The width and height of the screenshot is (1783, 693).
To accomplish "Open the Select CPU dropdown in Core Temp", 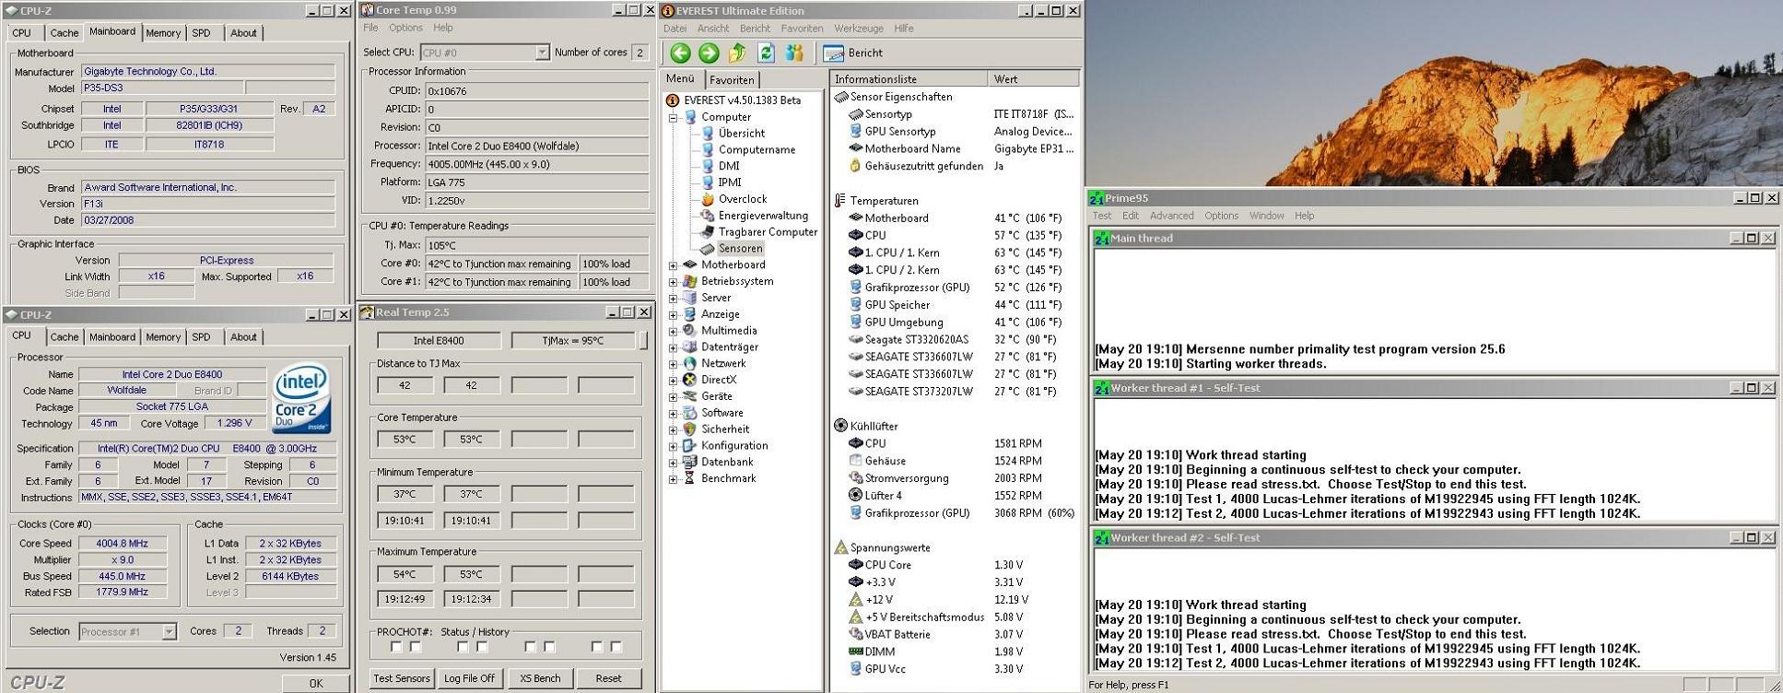I will pyautogui.click(x=542, y=53).
